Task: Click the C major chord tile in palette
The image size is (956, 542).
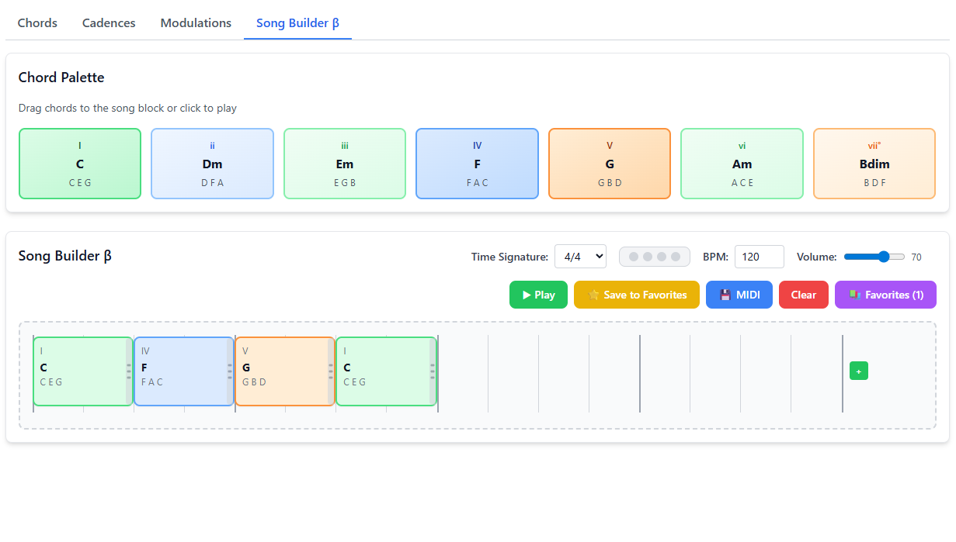Action: (x=80, y=164)
